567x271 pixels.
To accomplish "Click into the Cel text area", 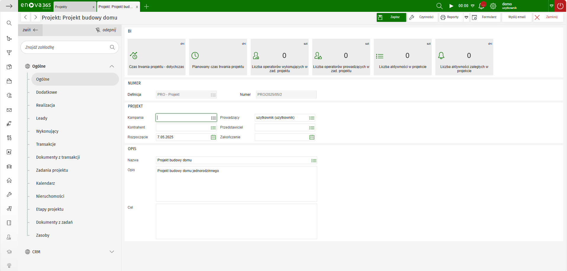I will [x=236, y=221].
